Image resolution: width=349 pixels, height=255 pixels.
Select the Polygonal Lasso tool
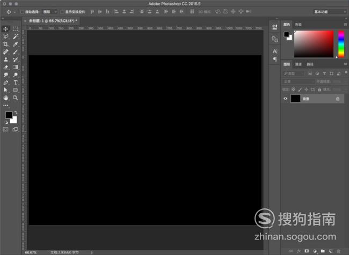point(5,36)
